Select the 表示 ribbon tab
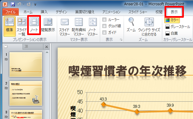The width and height of the screenshot is (193, 119). point(174,12)
